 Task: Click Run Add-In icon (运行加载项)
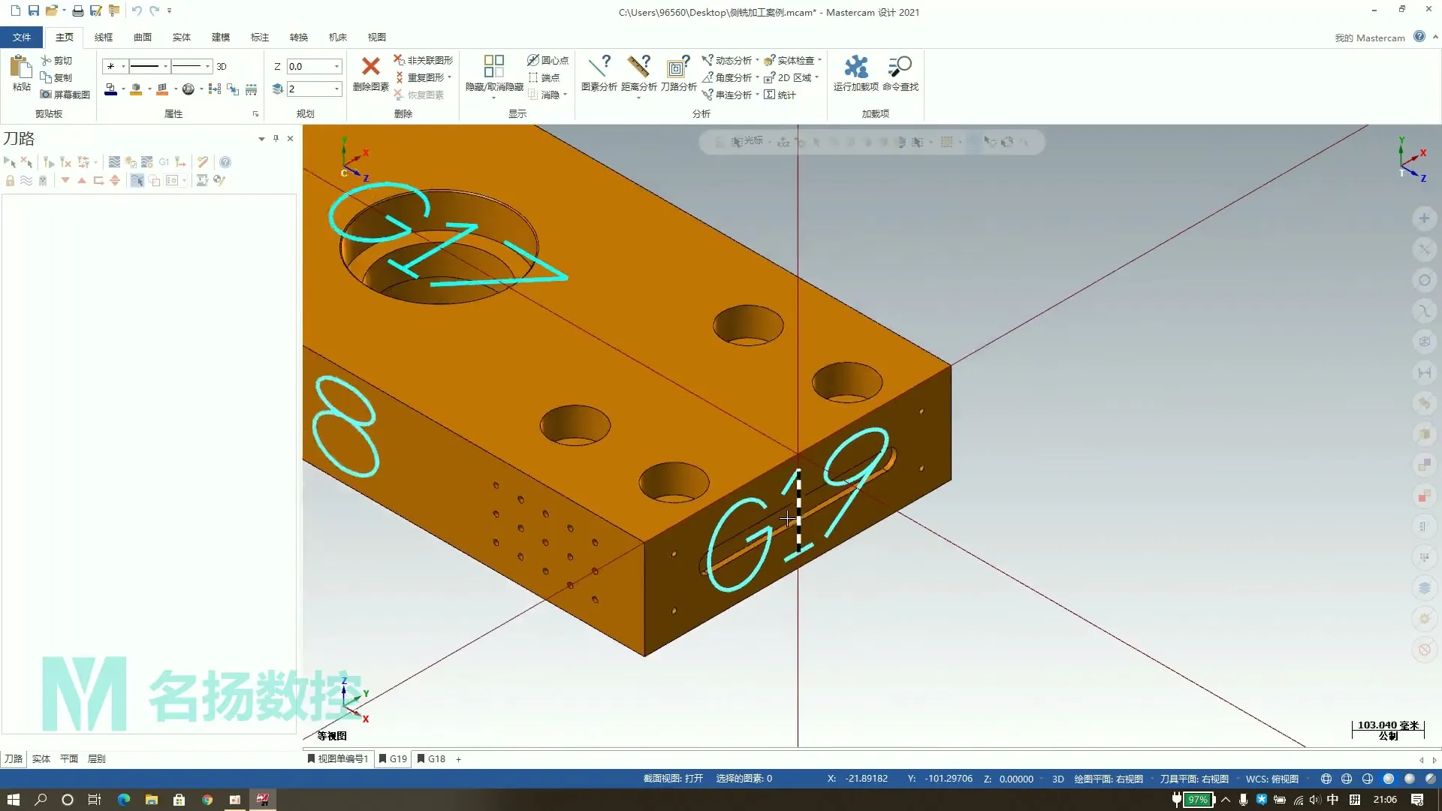coord(855,67)
